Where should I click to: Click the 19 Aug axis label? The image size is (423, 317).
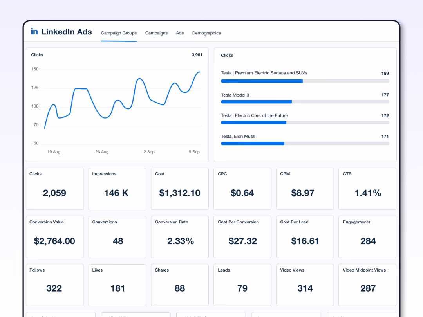[54, 152]
